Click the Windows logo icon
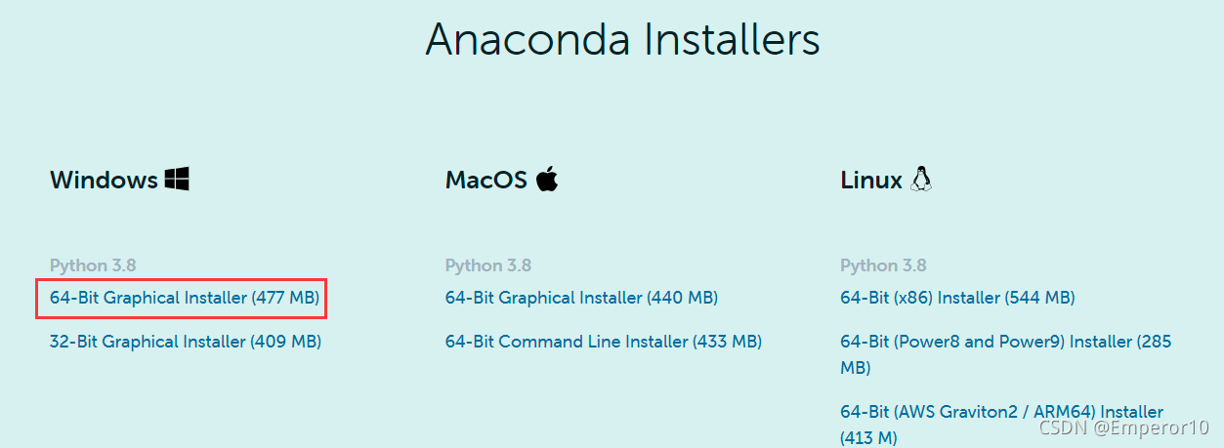The image size is (1224, 448). tap(177, 179)
